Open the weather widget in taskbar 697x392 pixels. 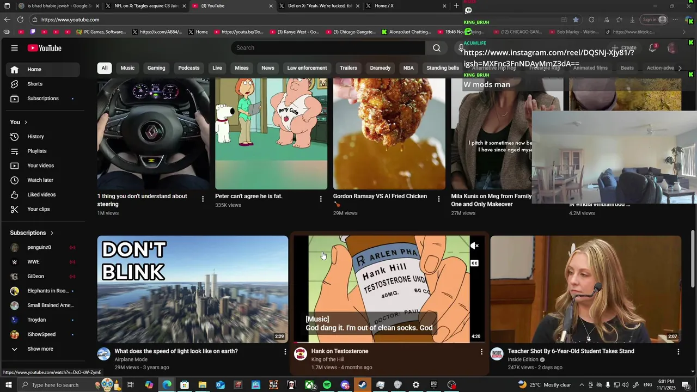545,385
